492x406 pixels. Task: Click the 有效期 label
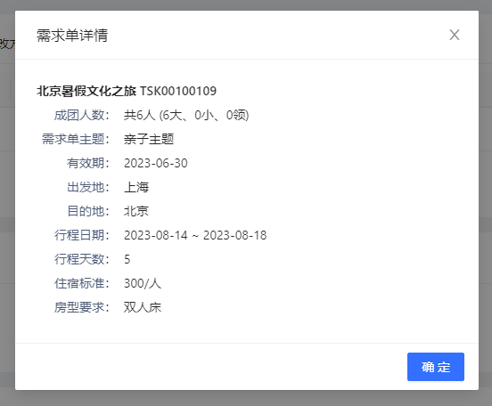[88, 163]
